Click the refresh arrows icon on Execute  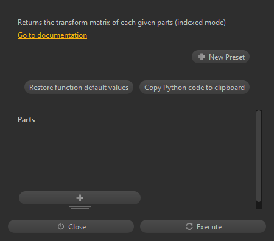(x=189, y=226)
